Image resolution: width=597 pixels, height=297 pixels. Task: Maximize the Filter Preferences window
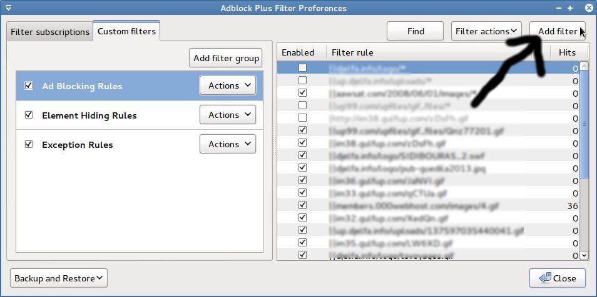570,8
